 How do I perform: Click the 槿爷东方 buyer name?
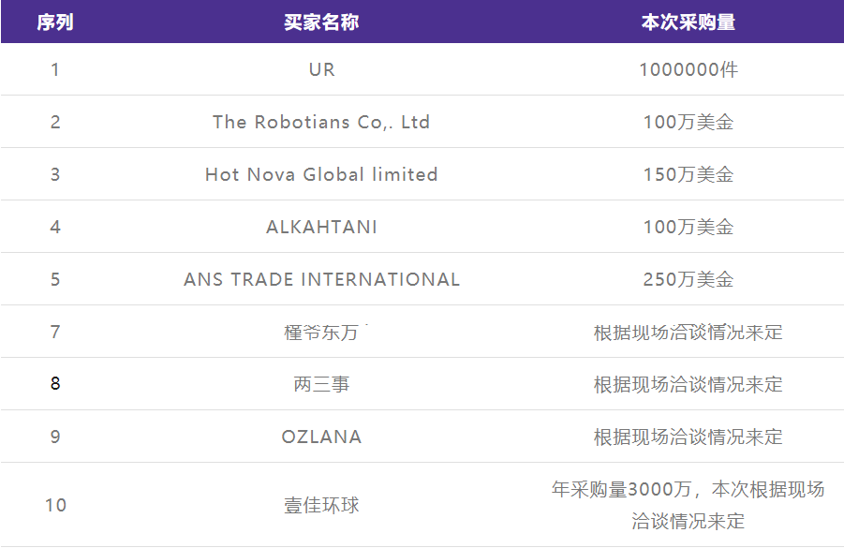321,333
